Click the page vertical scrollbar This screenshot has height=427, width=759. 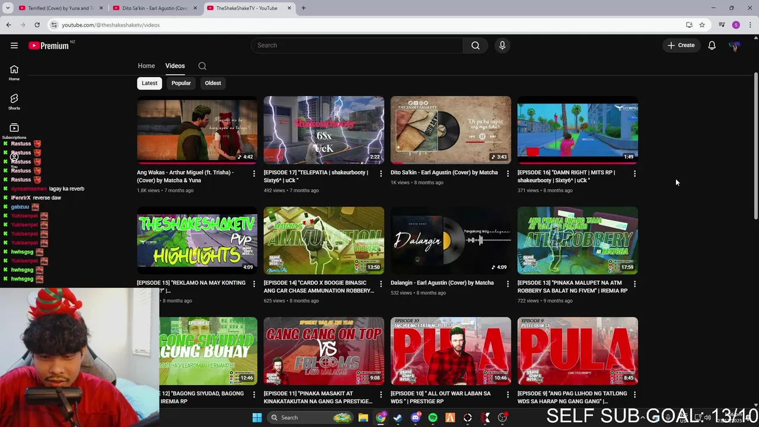(755, 145)
